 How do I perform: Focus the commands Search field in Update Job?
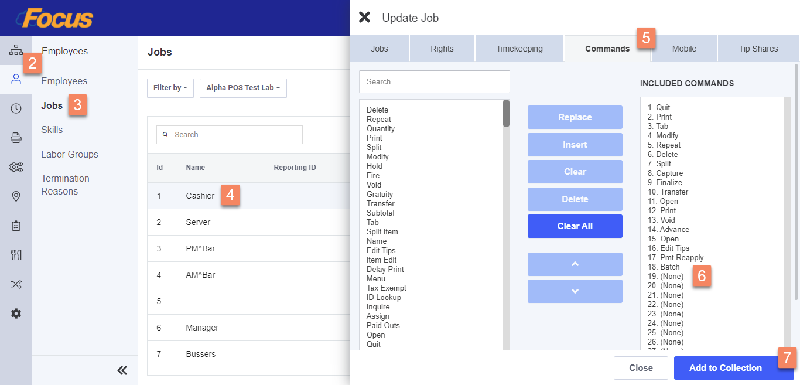coord(435,81)
